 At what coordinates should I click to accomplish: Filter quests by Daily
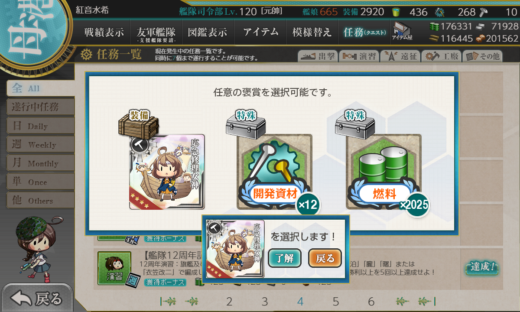40,126
